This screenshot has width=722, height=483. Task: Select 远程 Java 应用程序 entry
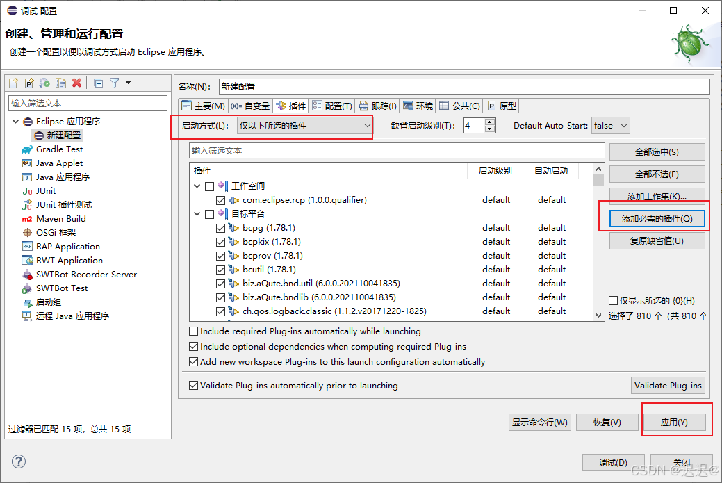click(72, 316)
